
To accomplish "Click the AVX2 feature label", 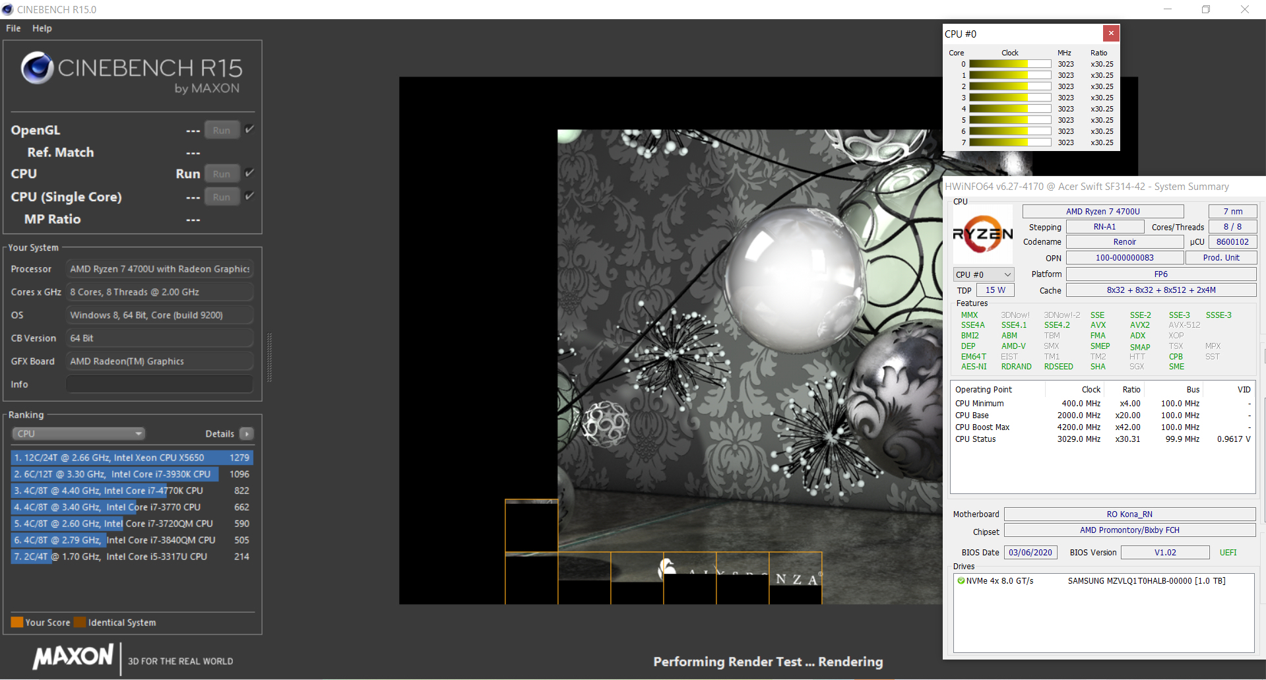I will tap(1139, 325).
